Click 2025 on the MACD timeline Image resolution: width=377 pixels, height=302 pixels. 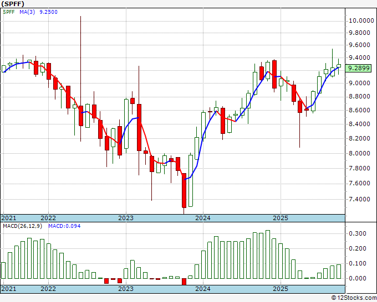tap(281, 289)
